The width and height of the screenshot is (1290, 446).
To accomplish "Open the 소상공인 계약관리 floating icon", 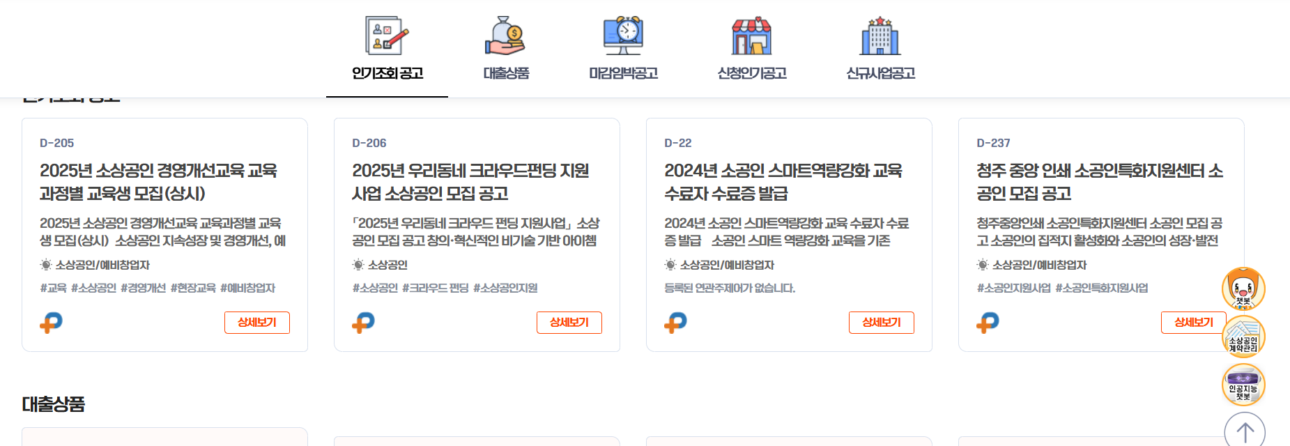I will pos(1243,337).
